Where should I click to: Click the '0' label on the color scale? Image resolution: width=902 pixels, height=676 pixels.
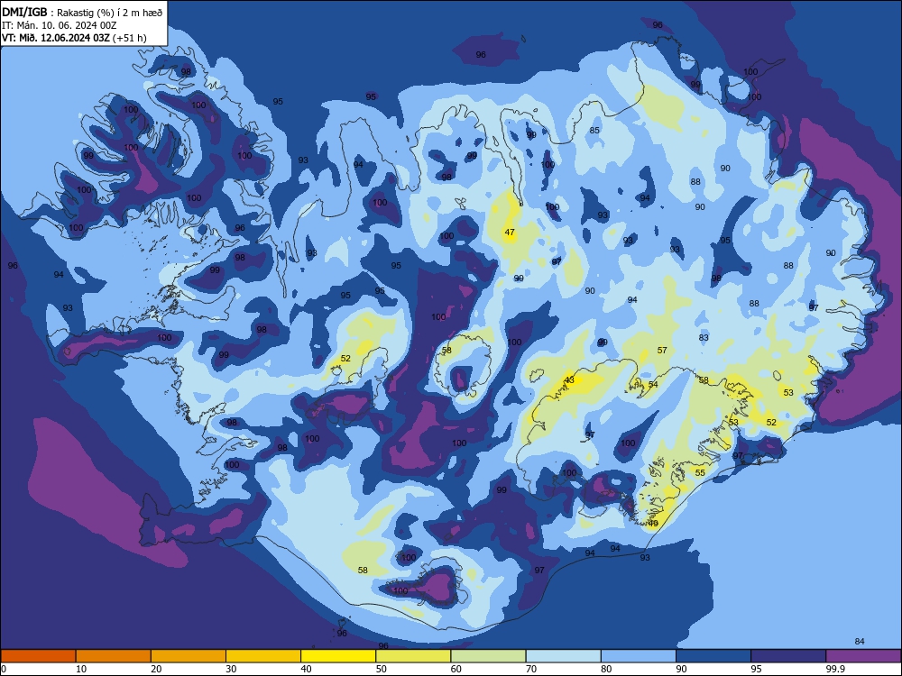click(x=4, y=669)
